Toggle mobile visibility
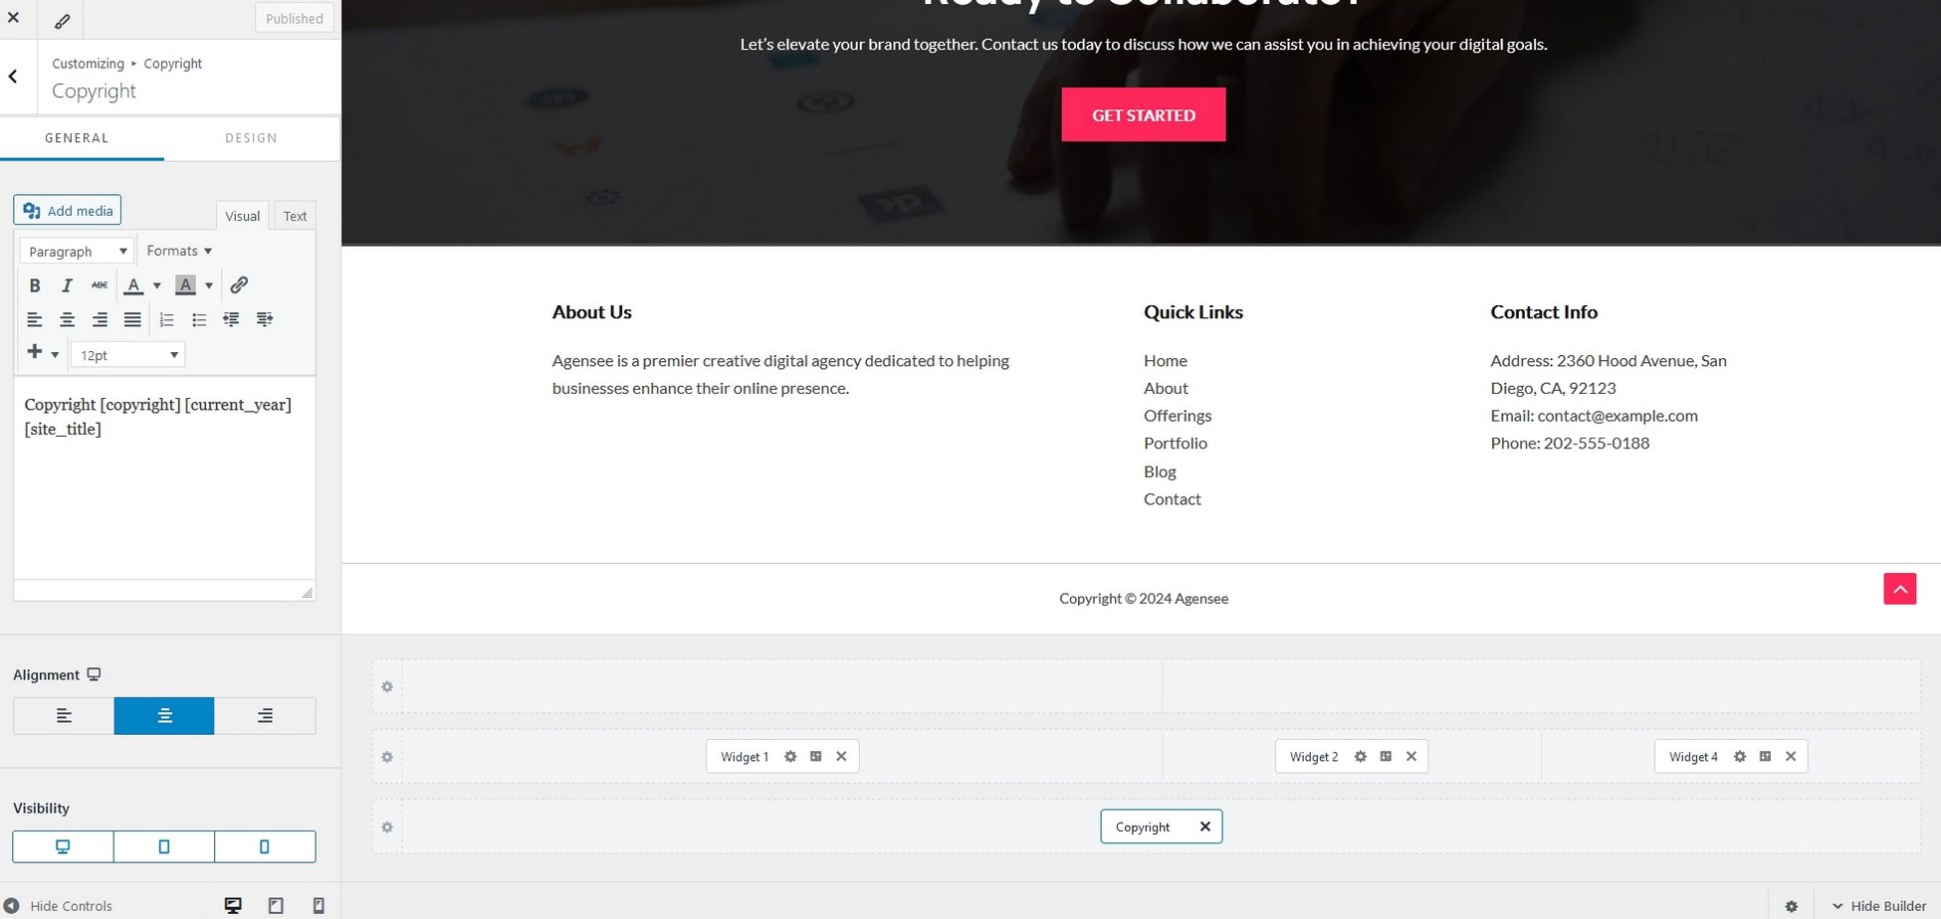The height and width of the screenshot is (919, 1941). (265, 846)
